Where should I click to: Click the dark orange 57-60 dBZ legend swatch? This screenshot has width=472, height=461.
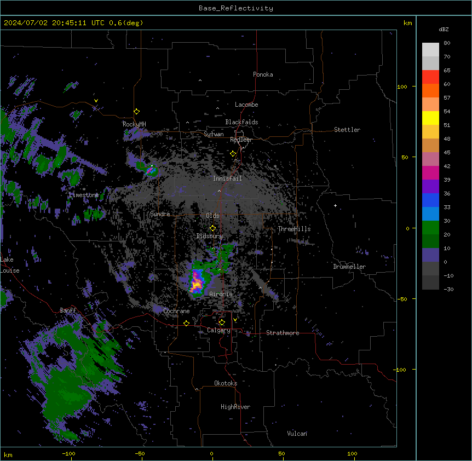tap(430, 90)
